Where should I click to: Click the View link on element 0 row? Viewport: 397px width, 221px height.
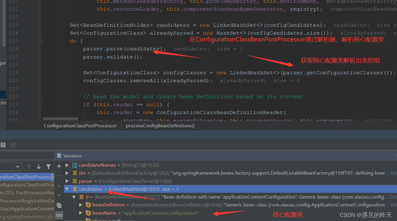coord(393,197)
